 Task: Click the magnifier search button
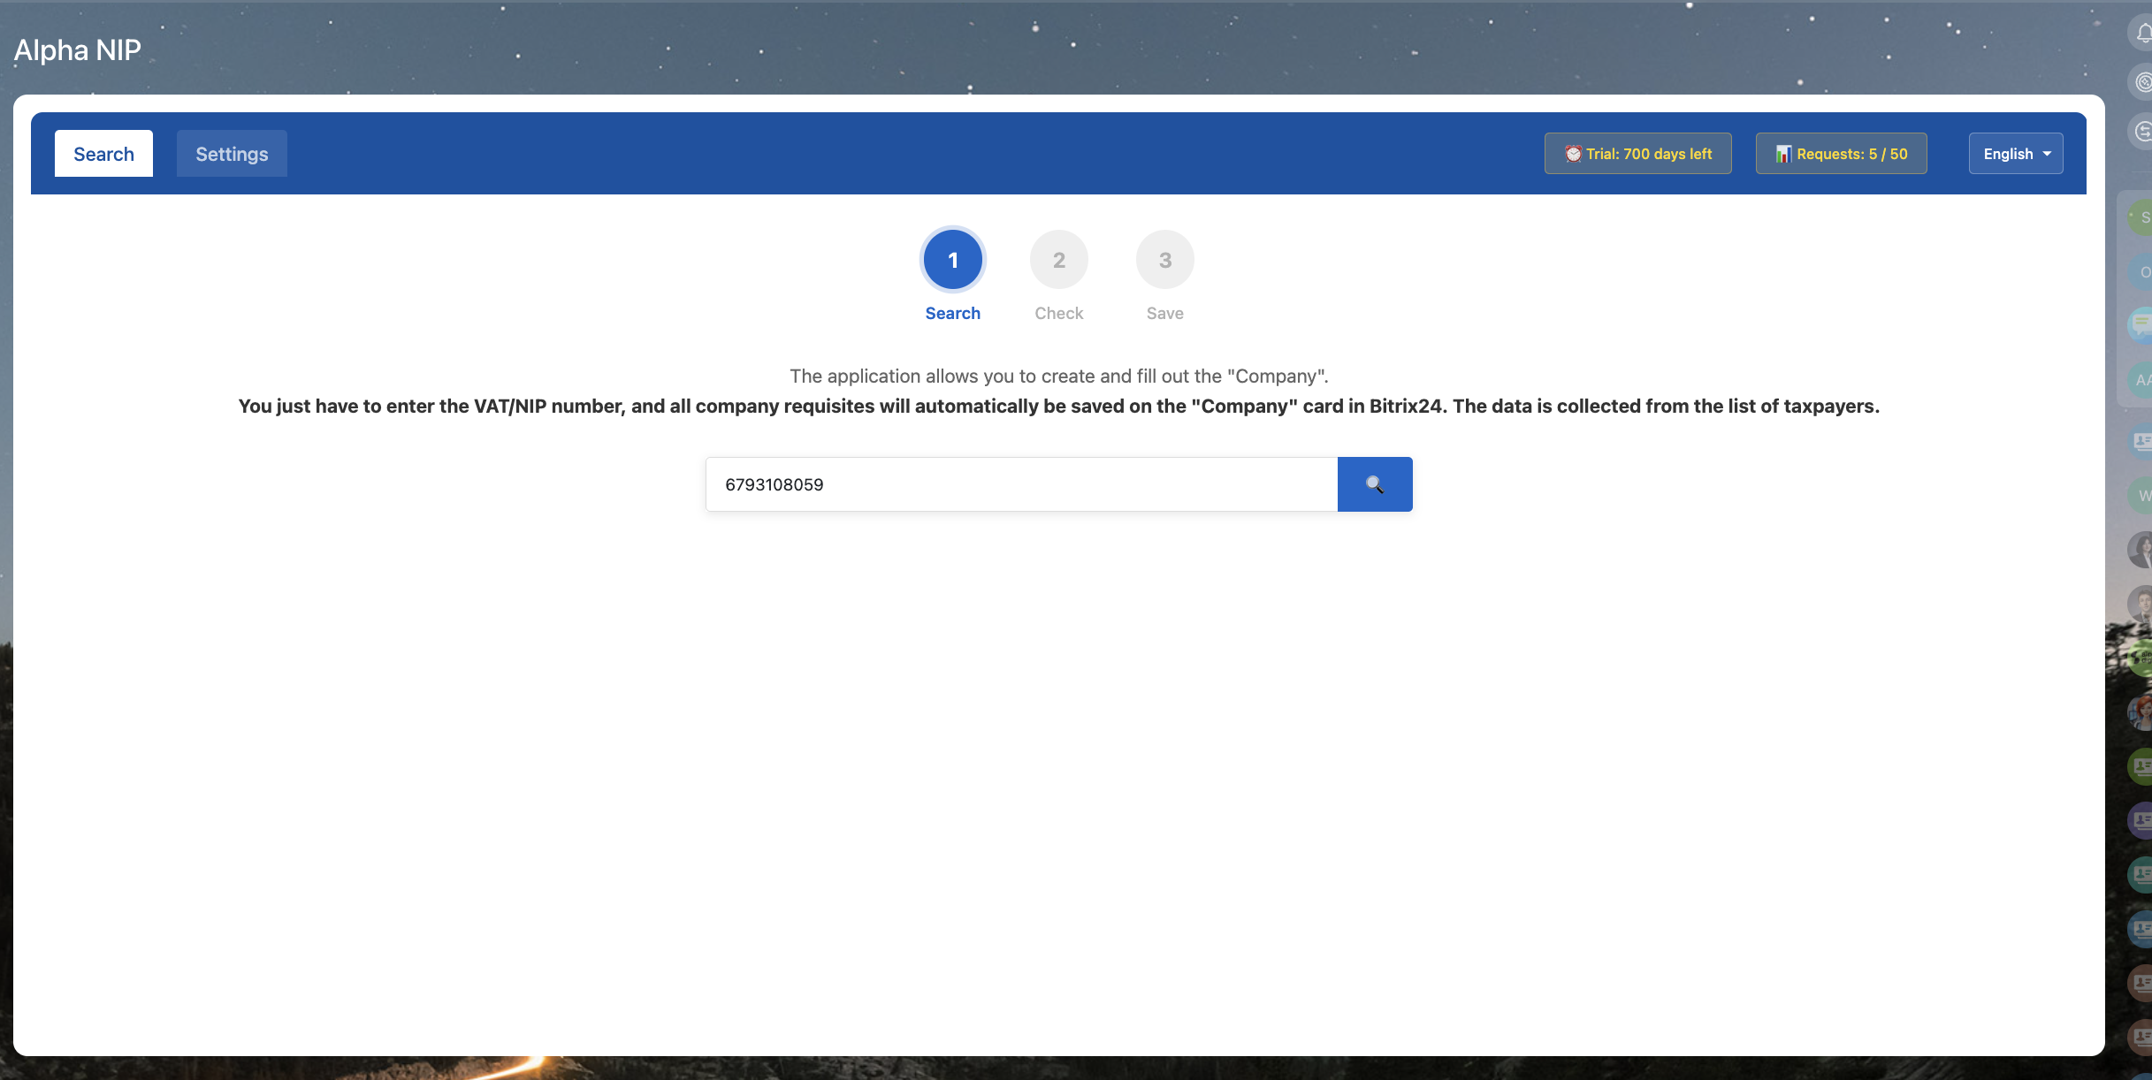coord(1374,484)
